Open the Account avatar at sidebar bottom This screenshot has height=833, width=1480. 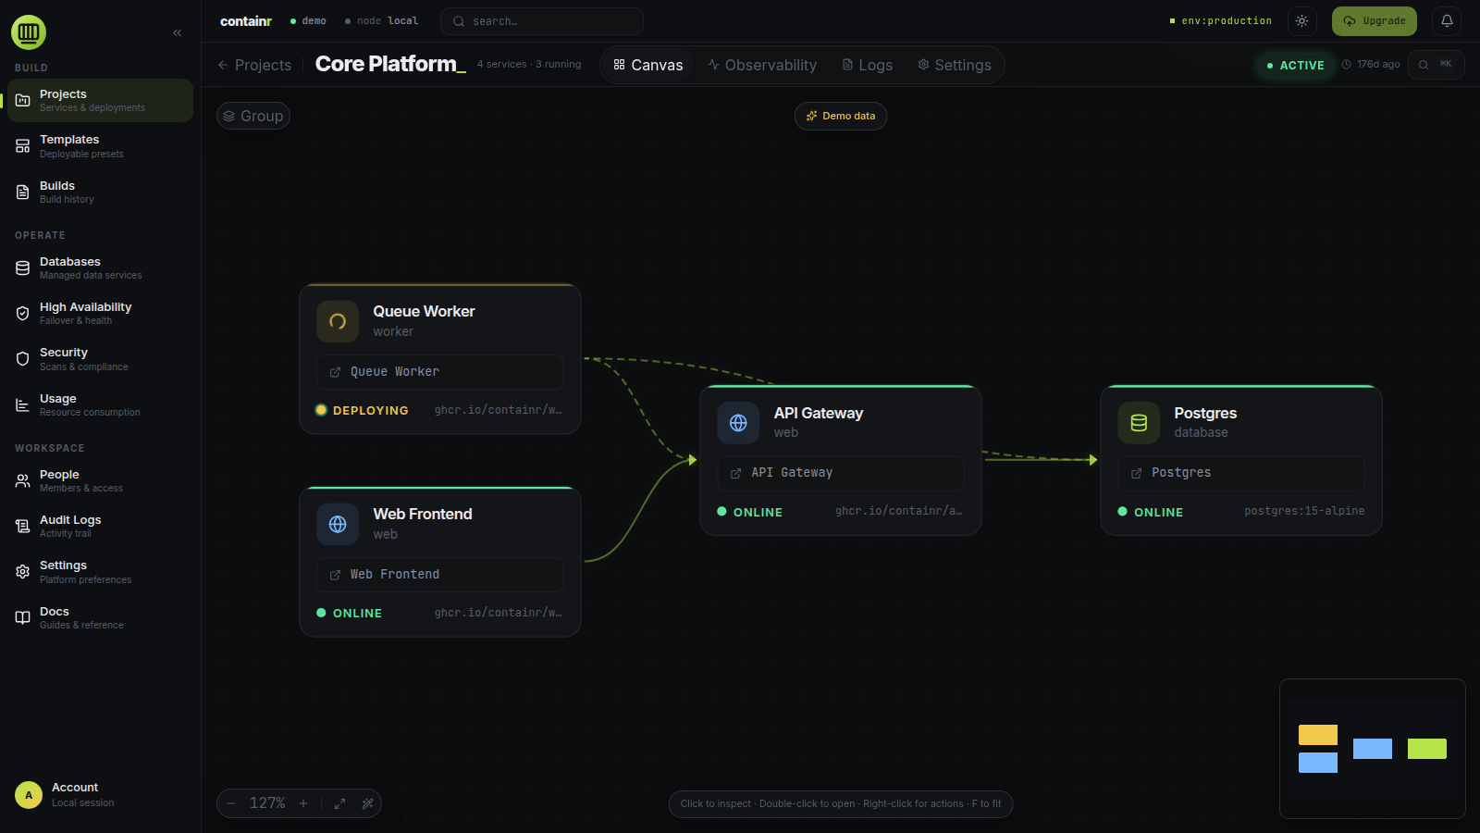[29, 795]
